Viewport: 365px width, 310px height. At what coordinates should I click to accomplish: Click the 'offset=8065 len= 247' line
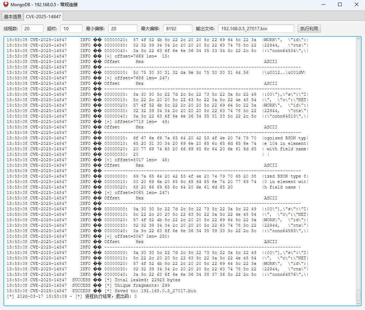pos(88,192)
